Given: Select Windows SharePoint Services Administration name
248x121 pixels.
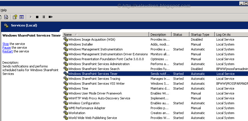Looking at the screenshot, I should pos(99,64).
